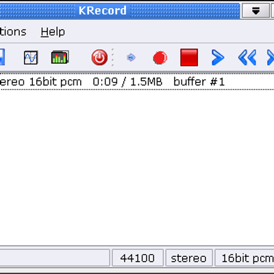This screenshot has height=274, width=274.
Task: Select the buffer #1 recording row
Action: [137, 82]
